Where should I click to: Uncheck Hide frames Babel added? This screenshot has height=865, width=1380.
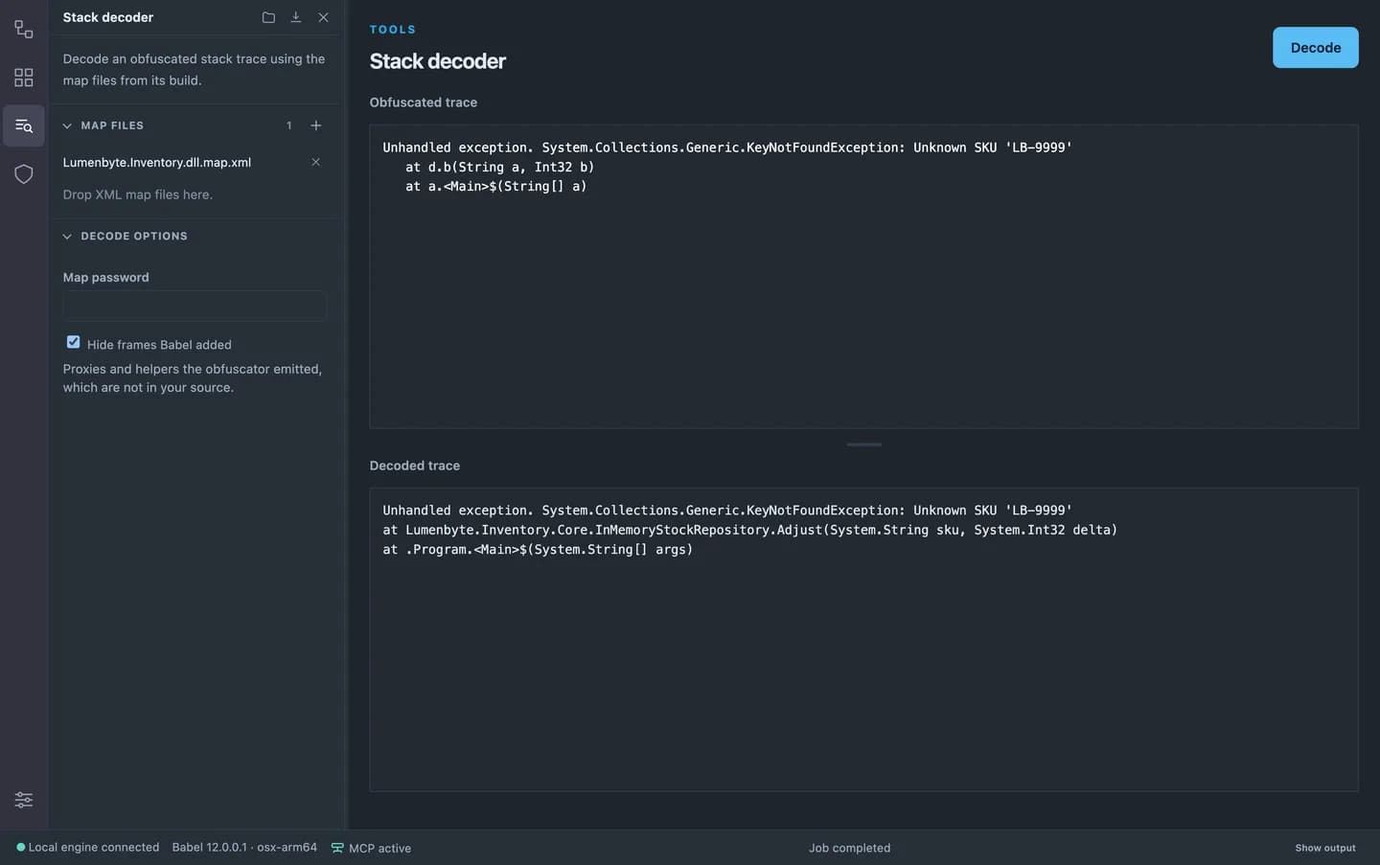coord(74,342)
